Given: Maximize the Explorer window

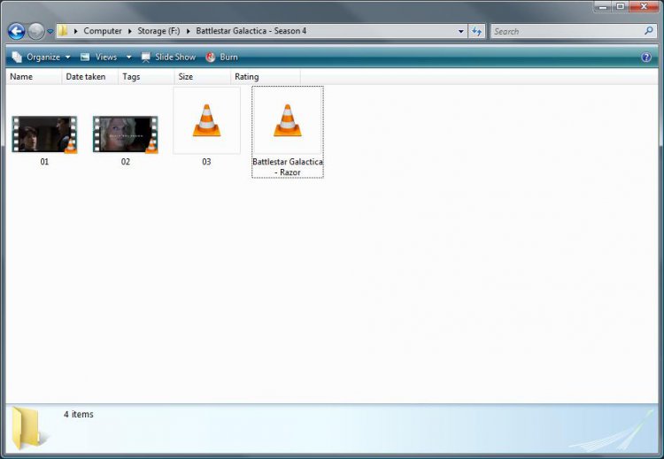Looking at the screenshot, I should [x=621, y=6].
